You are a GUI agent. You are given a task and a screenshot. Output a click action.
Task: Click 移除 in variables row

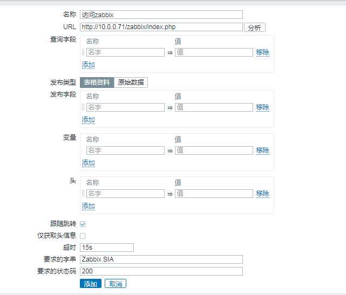coord(262,150)
